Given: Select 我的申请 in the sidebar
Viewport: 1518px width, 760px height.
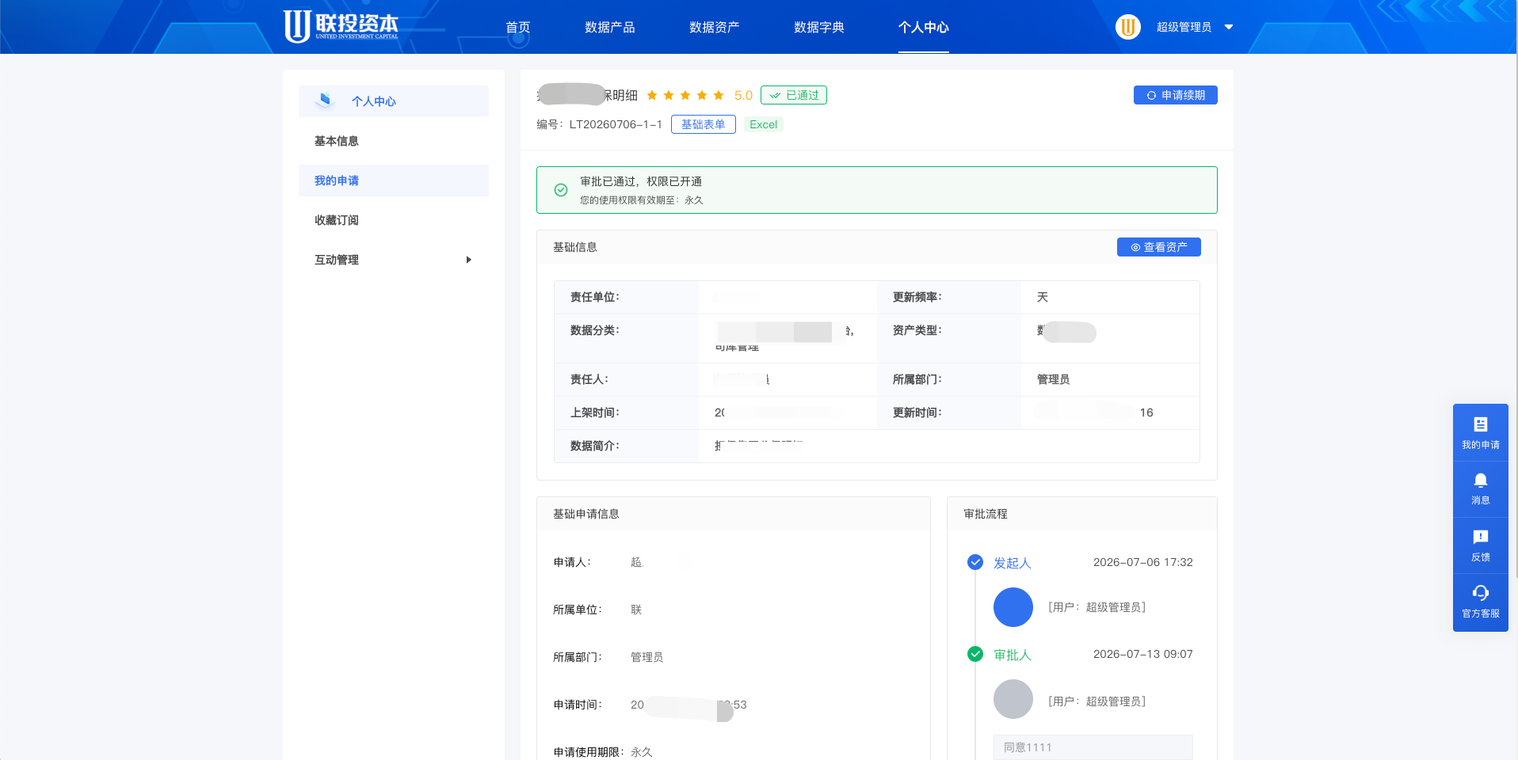Looking at the screenshot, I should click(x=394, y=180).
